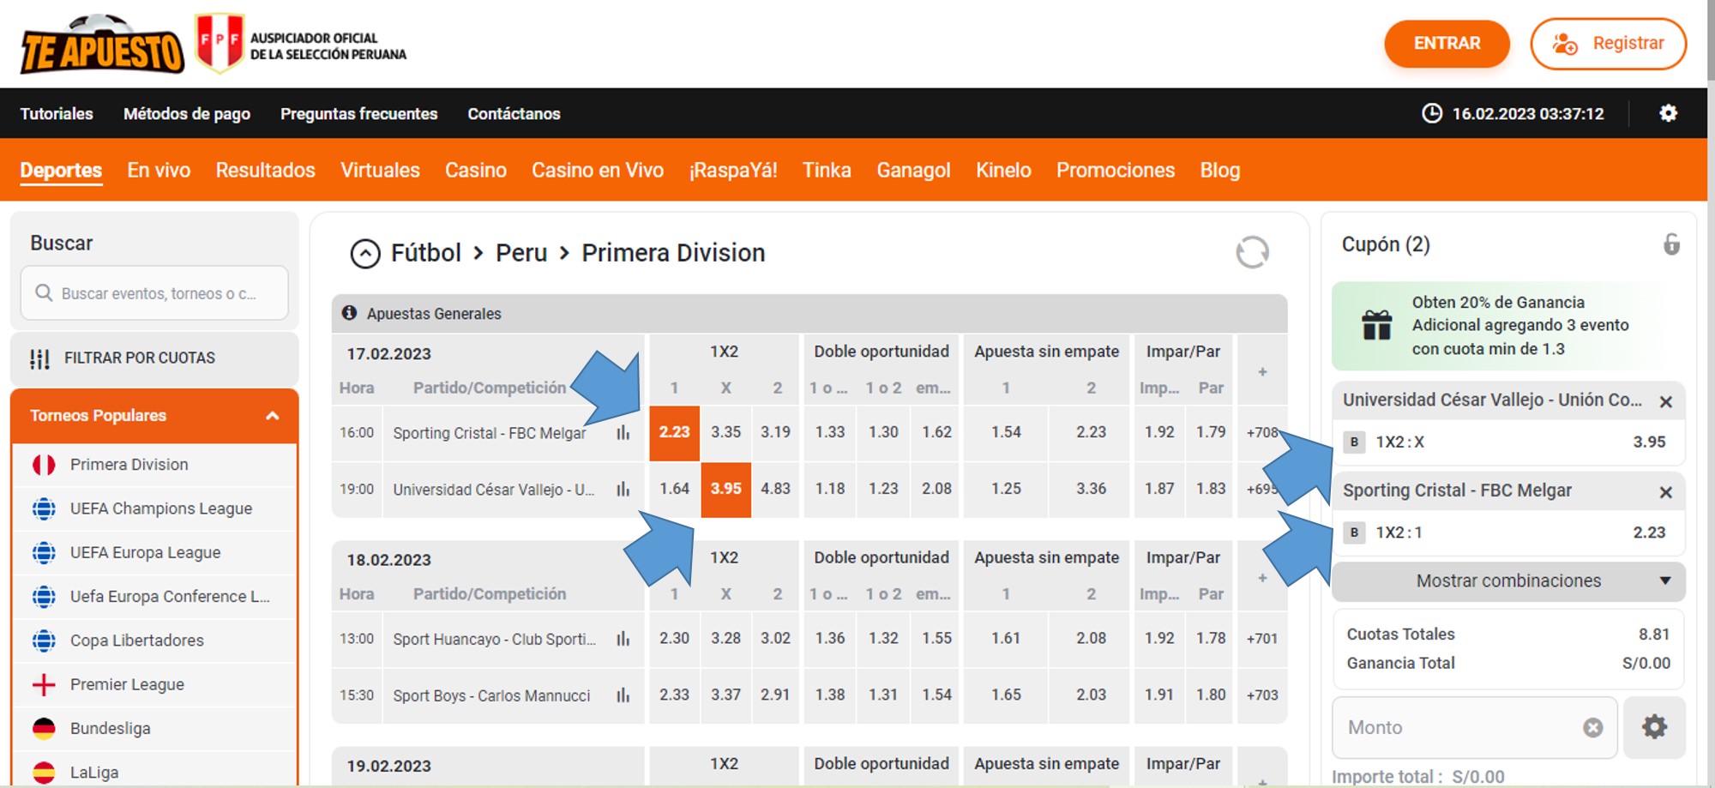Screen dimensions: 1715x788
Task: Select draw odd 3.35 for Sporting Cristal match
Action: click(726, 432)
